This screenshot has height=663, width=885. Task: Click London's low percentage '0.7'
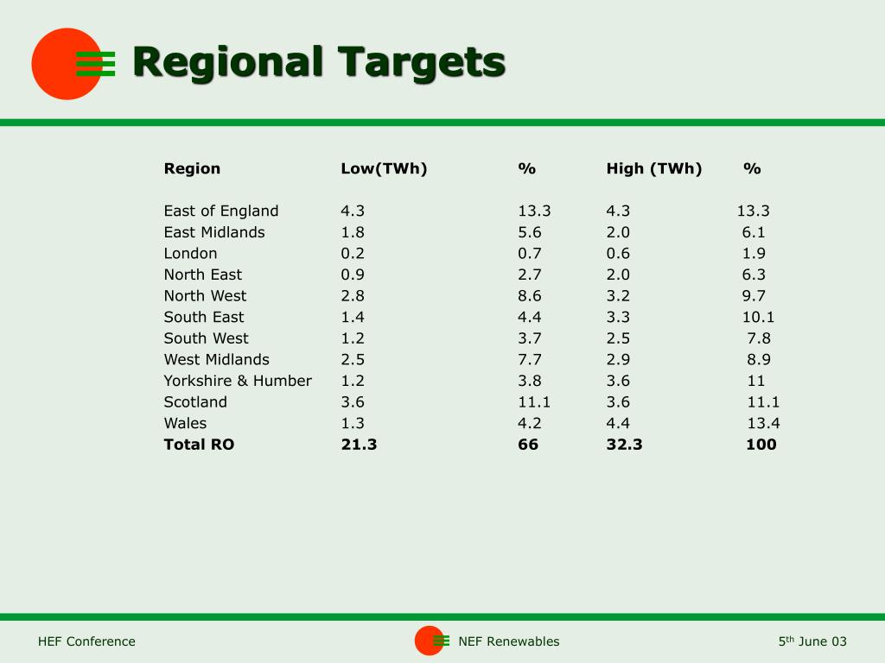530,253
